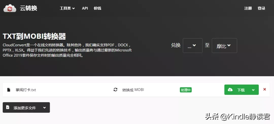Go to the 价钱 pricing page
The width and height of the screenshot is (274, 124).
pyautogui.click(x=97, y=8)
